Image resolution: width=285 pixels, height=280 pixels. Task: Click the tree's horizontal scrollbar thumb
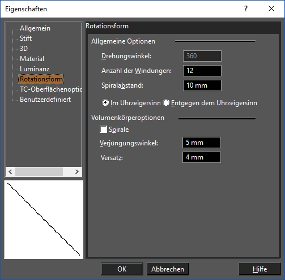[39, 172]
